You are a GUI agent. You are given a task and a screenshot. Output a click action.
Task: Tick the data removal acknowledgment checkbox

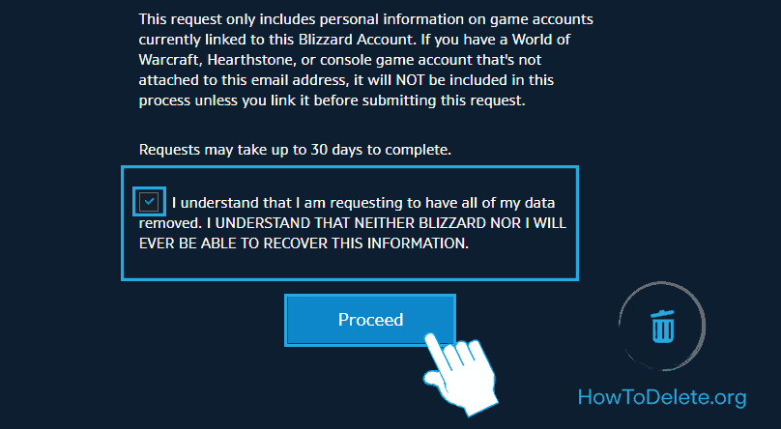[x=149, y=202]
